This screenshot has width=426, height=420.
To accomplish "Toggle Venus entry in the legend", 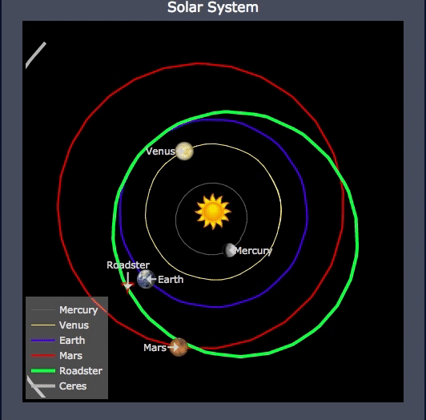I will 60,325.
